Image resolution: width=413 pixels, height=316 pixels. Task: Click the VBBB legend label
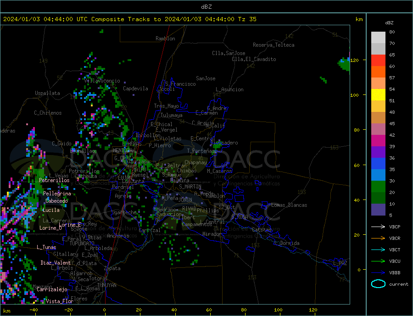tap(395, 272)
